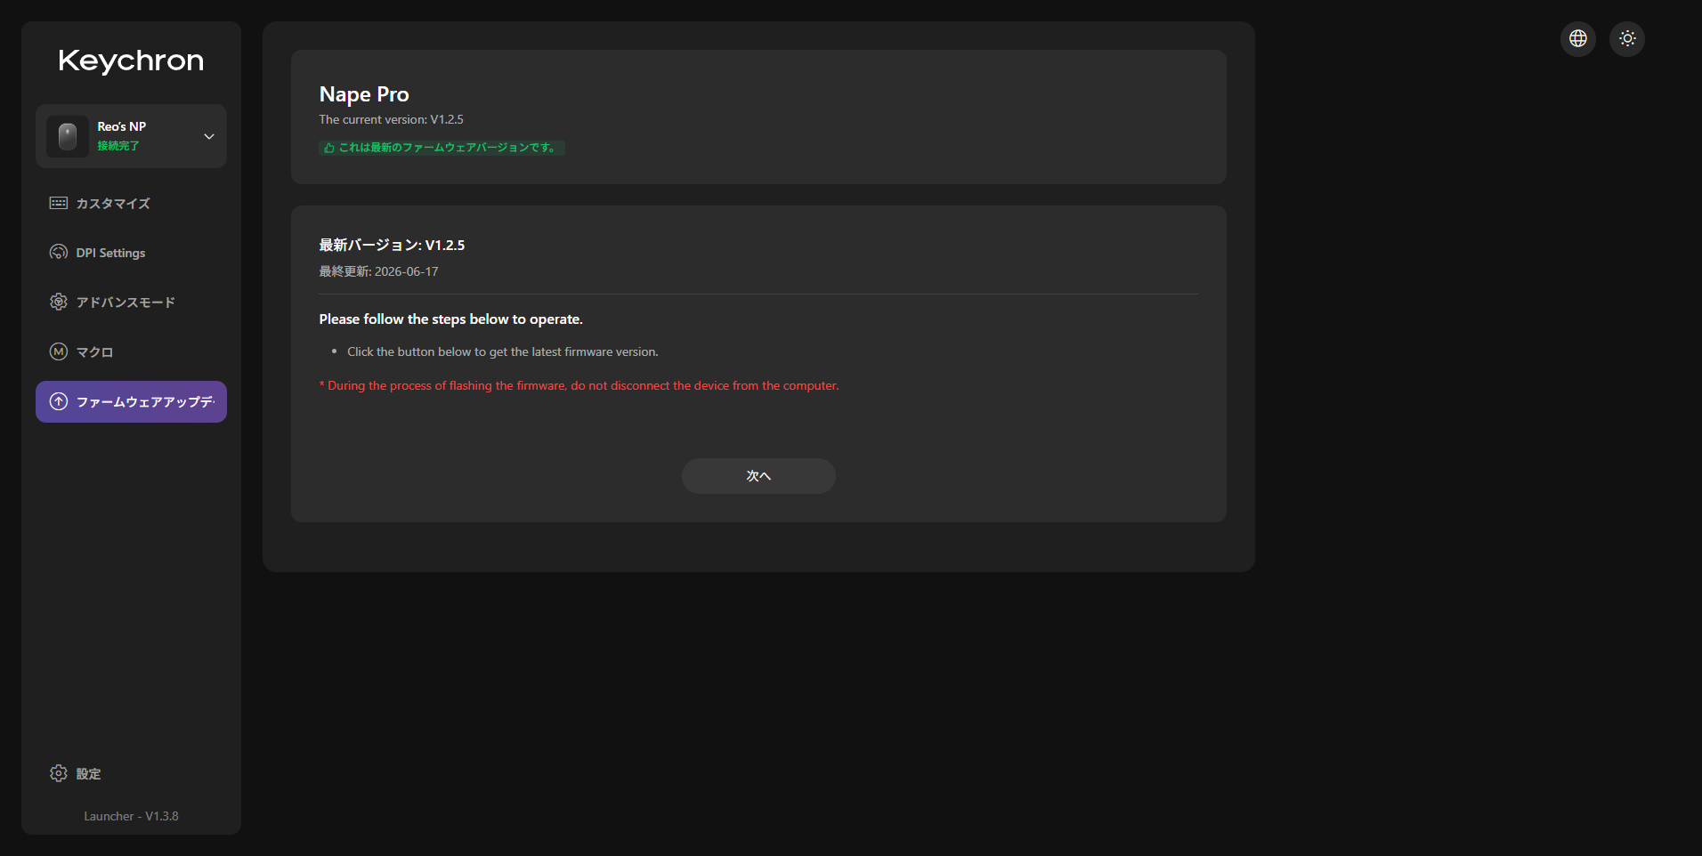Click the アドバンスモード gear icon
This screenshot has width=1702, height=856.
pos(59,302)
